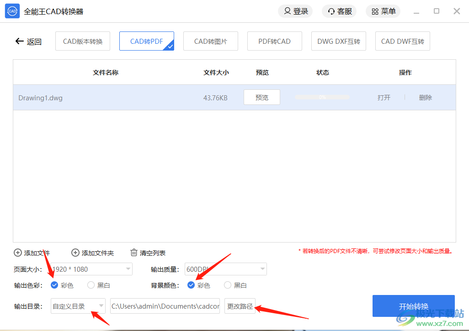Click the user profile icon beside 登录

(x=287, y=11)
